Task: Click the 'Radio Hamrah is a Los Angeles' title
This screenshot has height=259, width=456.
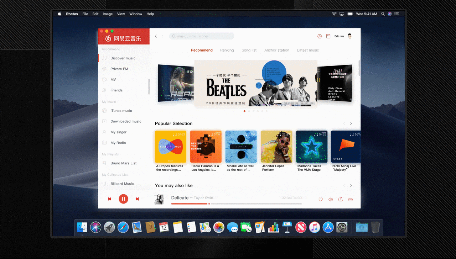Action: (x=205, y=168)
